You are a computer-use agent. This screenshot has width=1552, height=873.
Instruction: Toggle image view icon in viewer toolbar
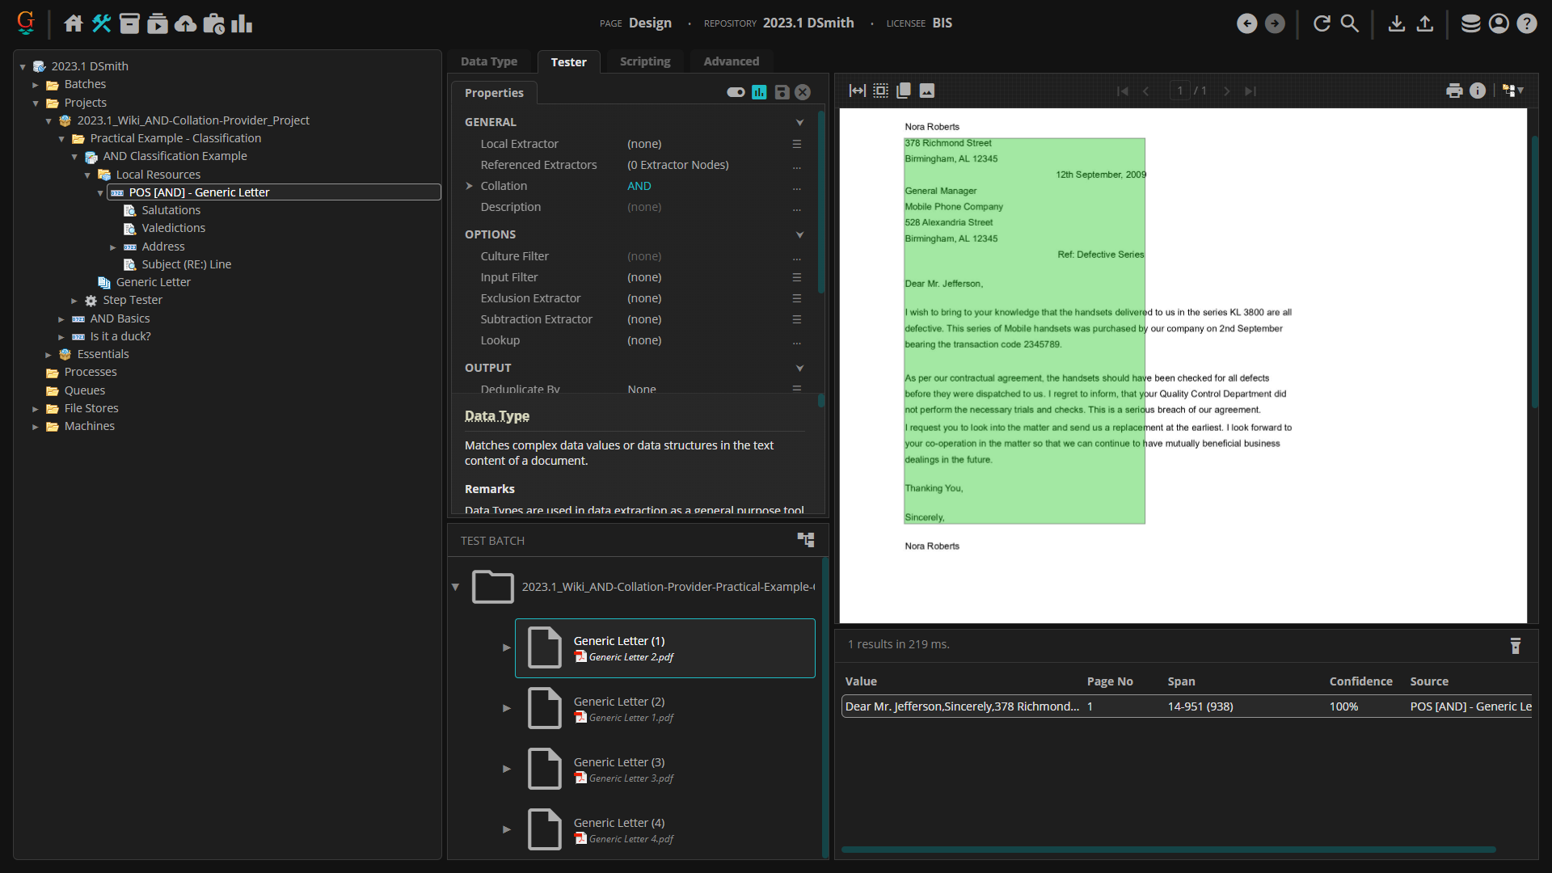(x=927, y=91)
